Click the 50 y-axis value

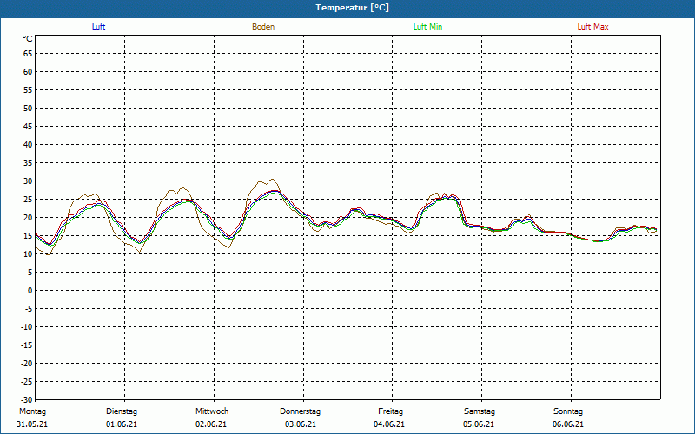pos(28,108)
